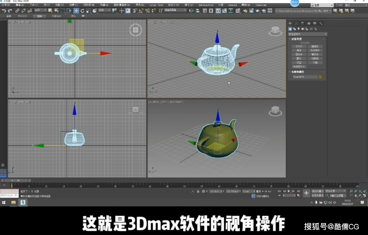Screen dimensions: 368x235
Task: Open the selection filter dropdown
Action: coord(40,10)
